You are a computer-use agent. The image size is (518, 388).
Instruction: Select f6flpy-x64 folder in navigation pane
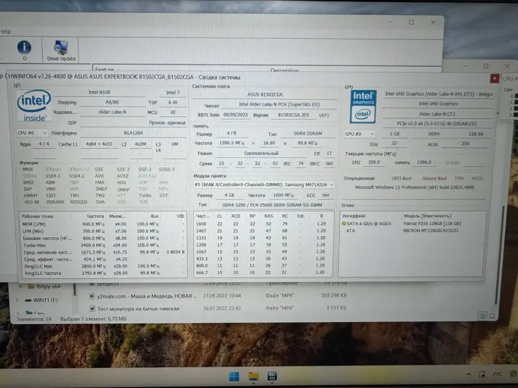tap(48, 286)
